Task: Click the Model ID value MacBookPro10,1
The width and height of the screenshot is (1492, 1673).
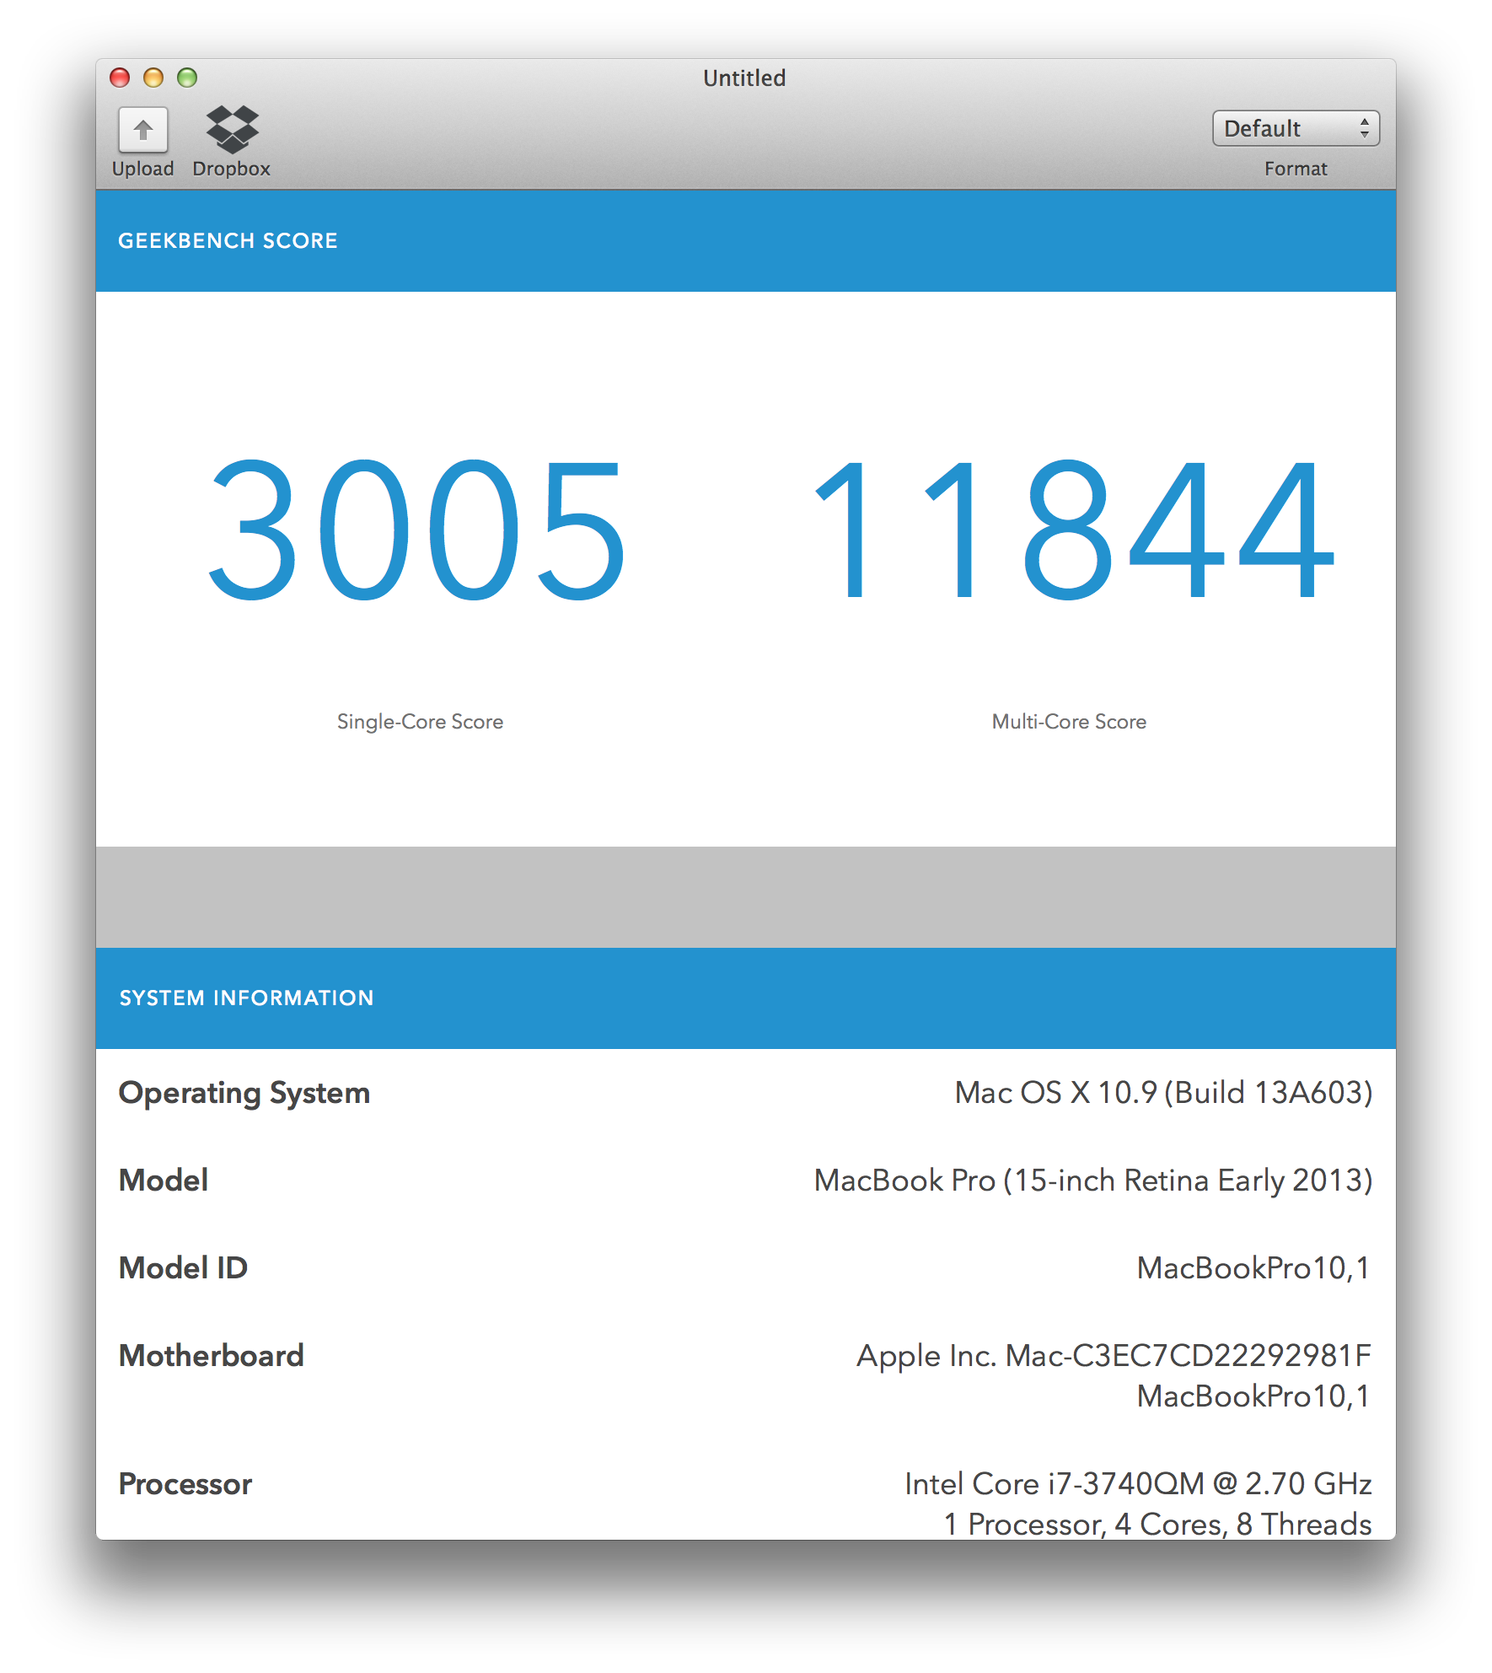Action: (x=1253, y=1268)
